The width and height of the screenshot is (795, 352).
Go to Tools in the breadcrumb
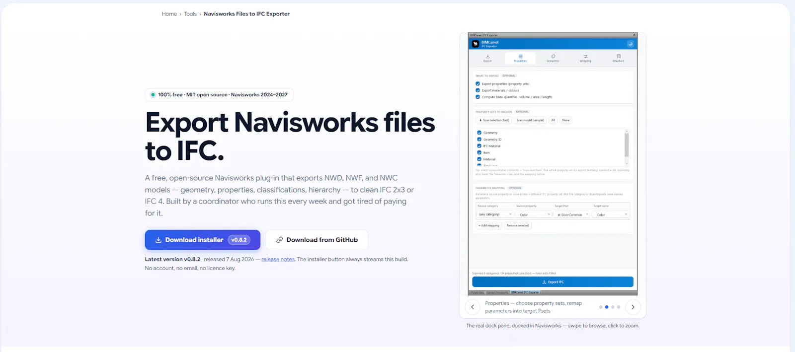[190, 14]
